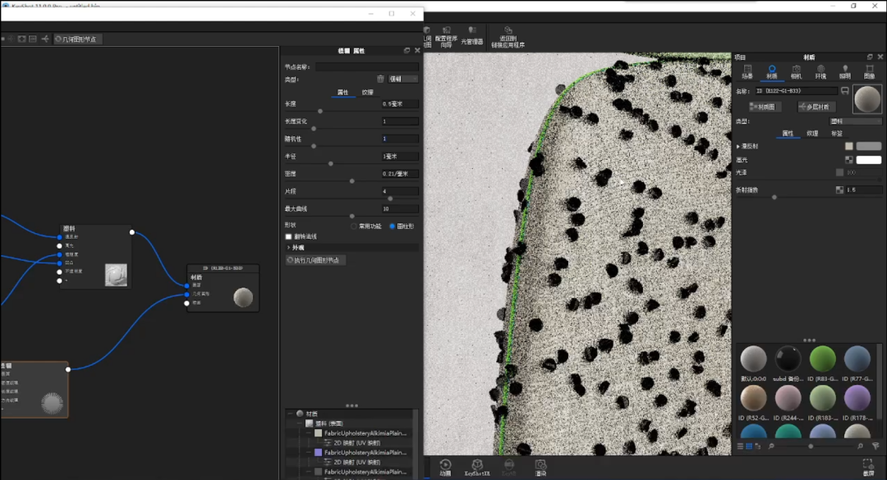The height and width of the screenshot is (480, 887).
Task: Click the filter icon in material library
Action: click(876, 446)
